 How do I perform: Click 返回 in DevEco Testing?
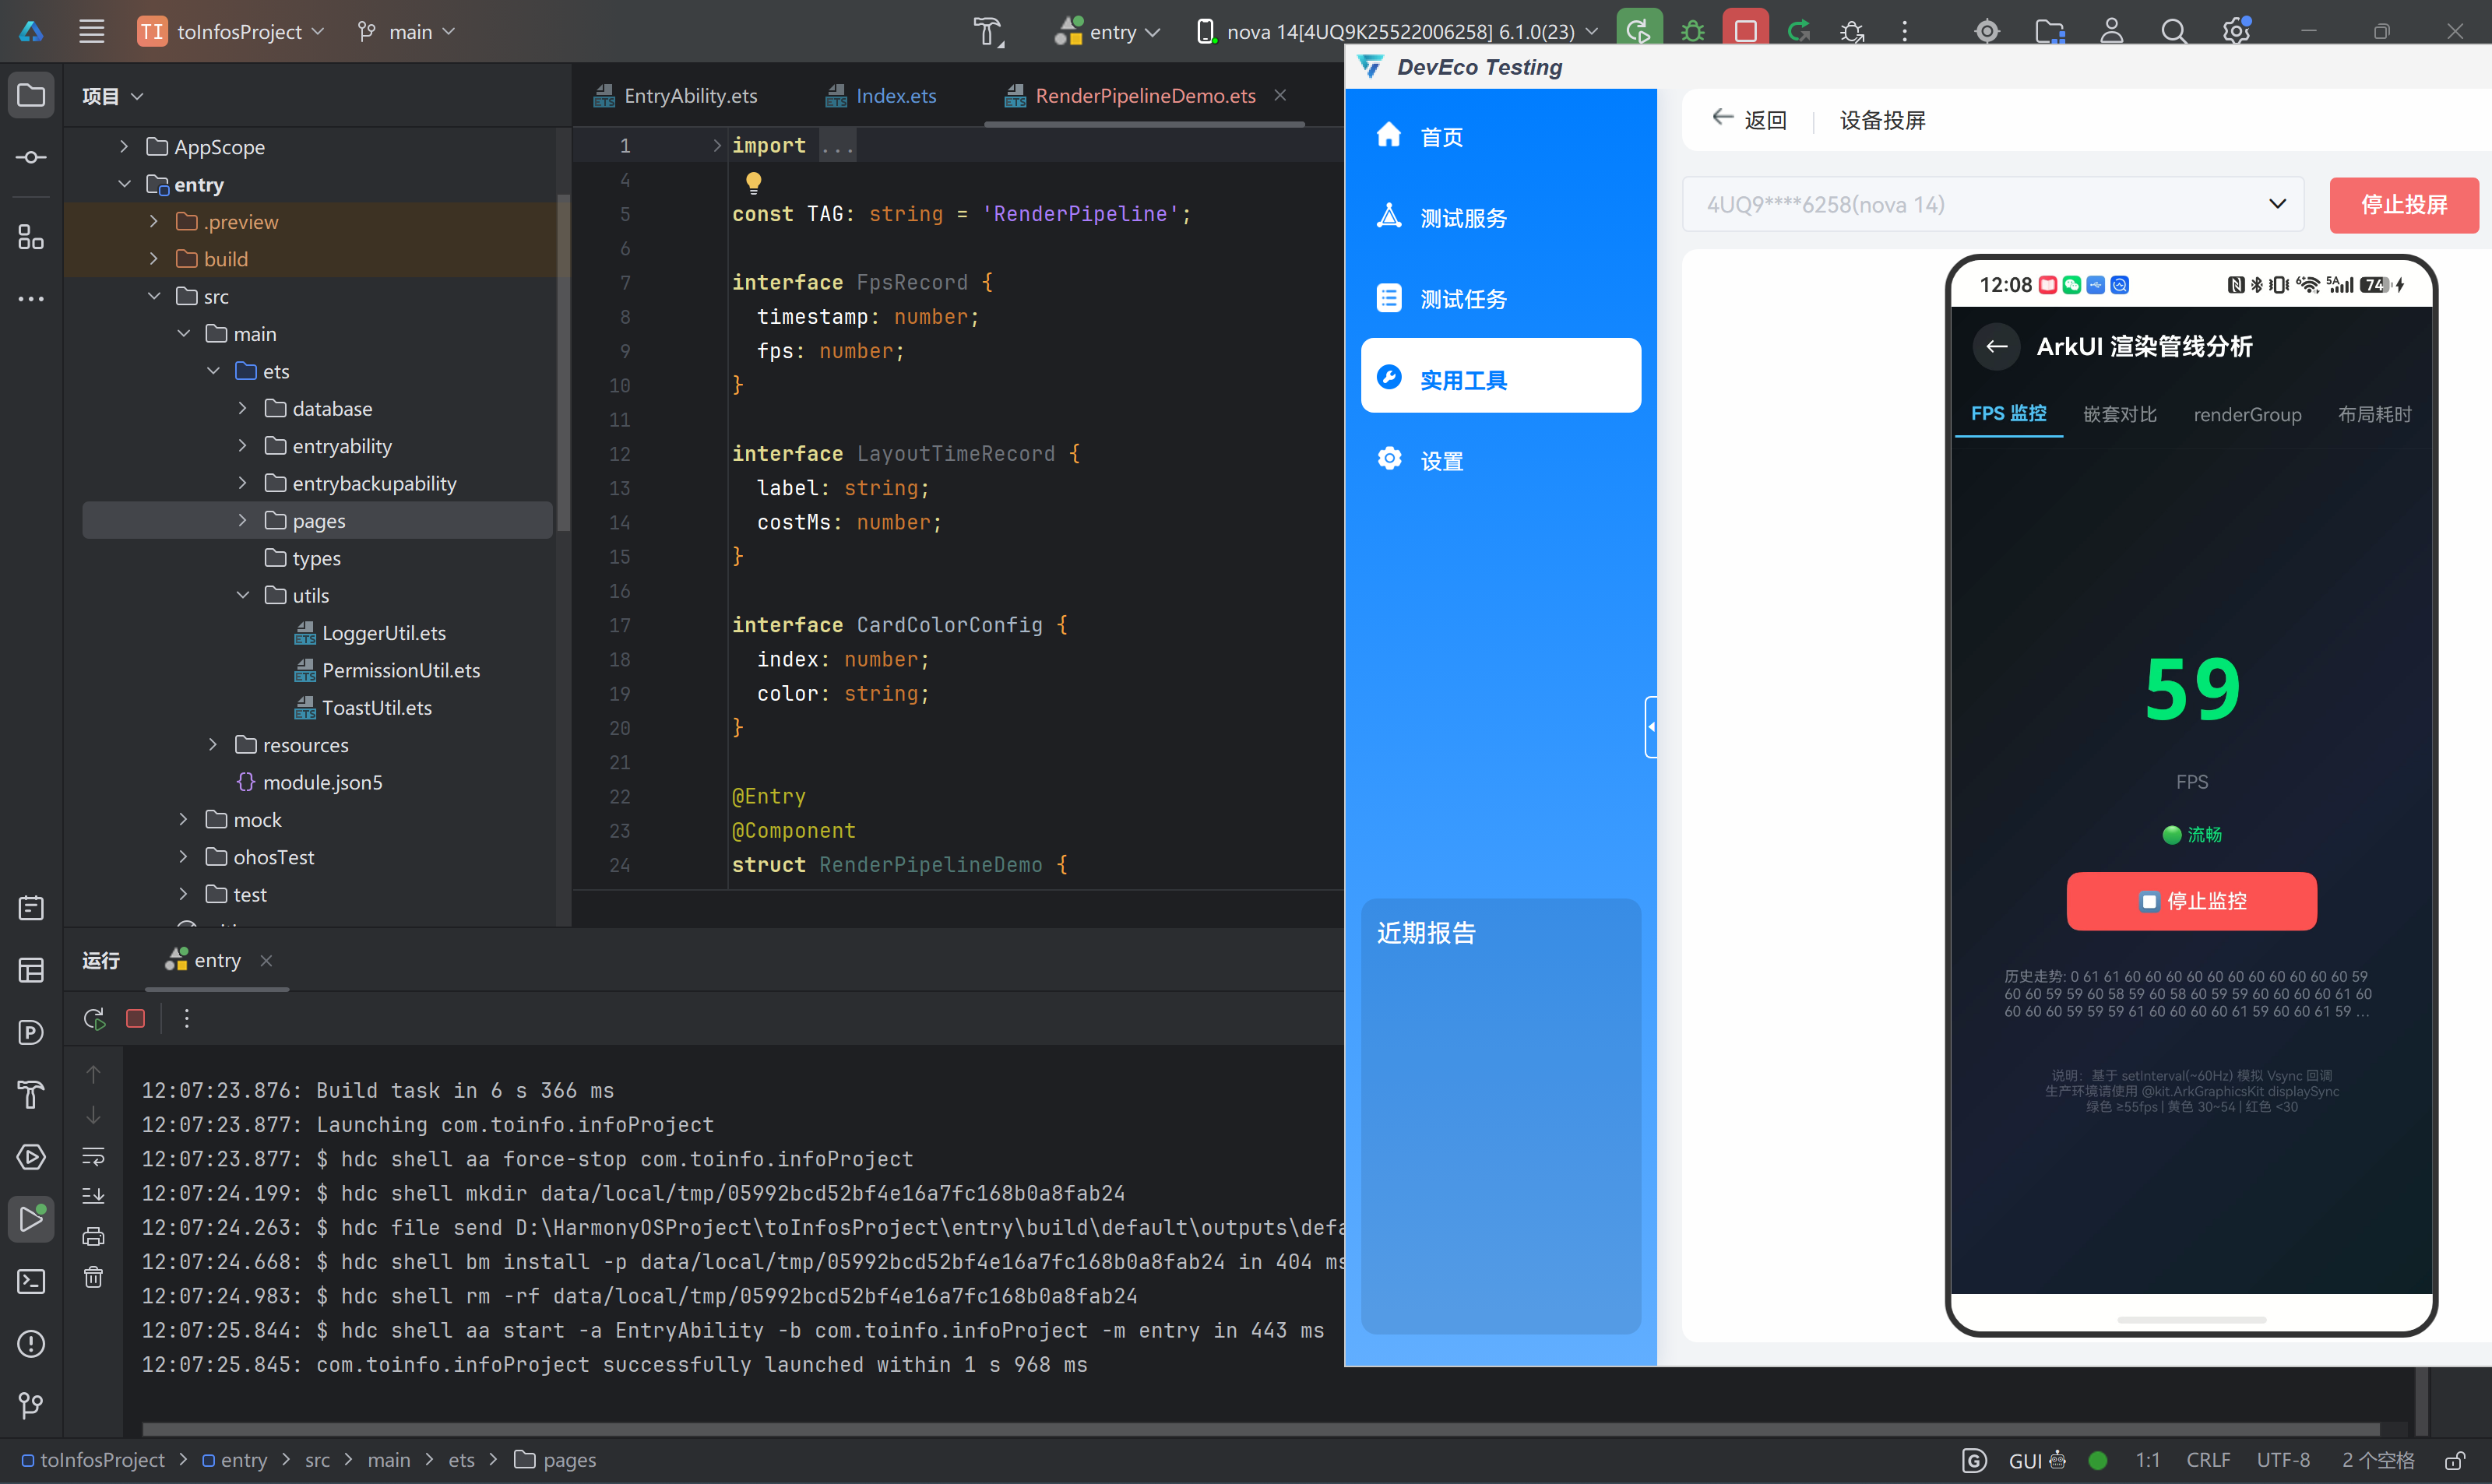pyautogui.click(x=1749, y=120)
